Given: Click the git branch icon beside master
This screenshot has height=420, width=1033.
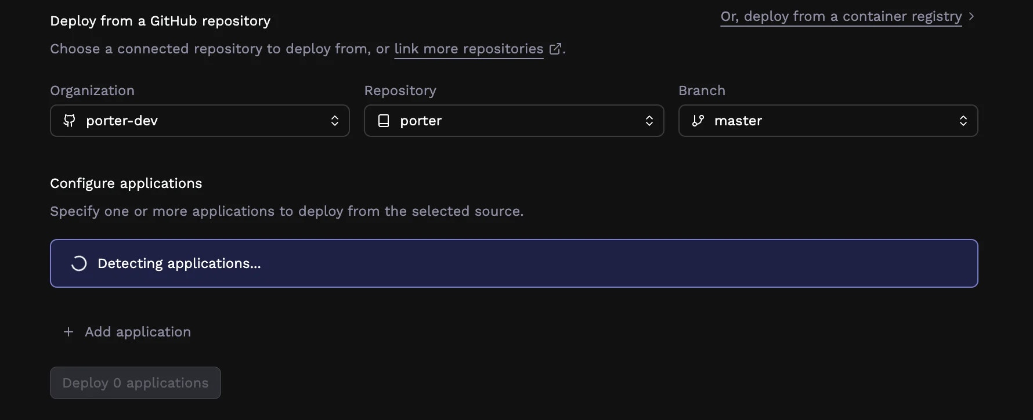Looking at the screenshot, I should coord(698,121).
